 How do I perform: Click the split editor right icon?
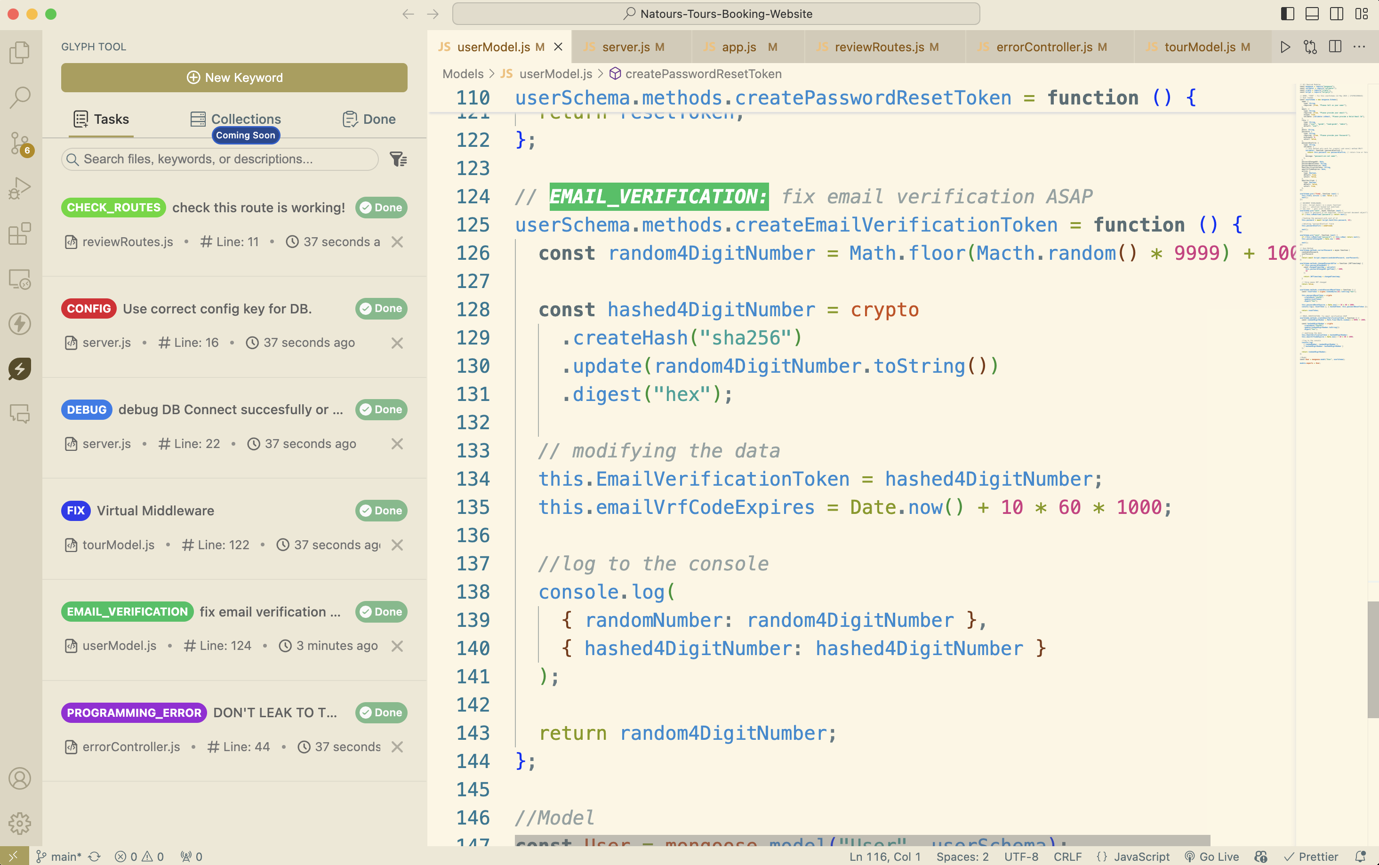click(x=1335, y=47)
